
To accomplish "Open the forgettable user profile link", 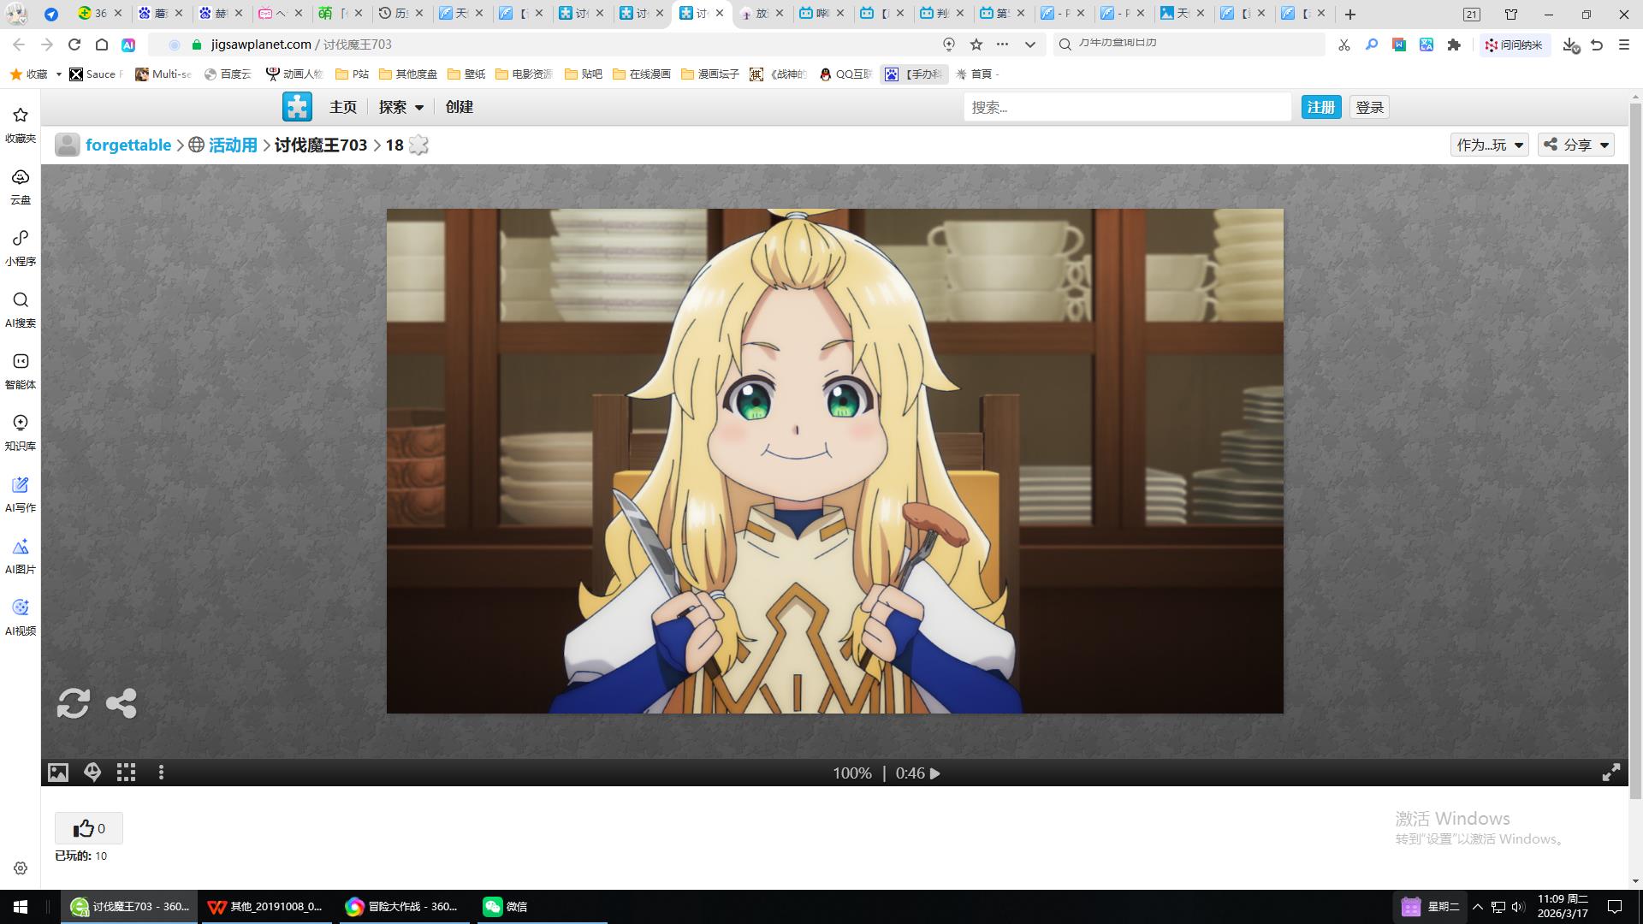I will pos(128,145).
